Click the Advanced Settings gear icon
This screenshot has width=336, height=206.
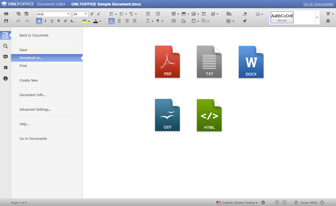pos(328,21)
